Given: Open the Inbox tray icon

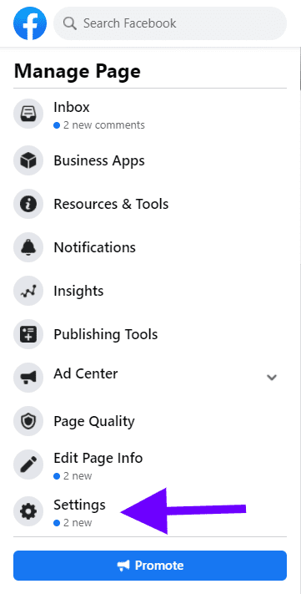Looking at the screenshot, I should [x=28, y=114].
